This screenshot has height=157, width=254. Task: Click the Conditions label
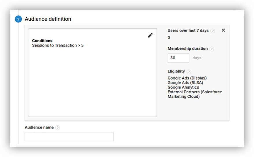pyautogui.click(x=42, y=41)
